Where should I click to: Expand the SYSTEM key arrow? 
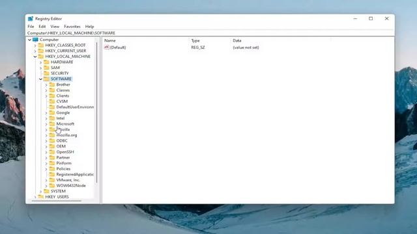[x=40, y=192]
